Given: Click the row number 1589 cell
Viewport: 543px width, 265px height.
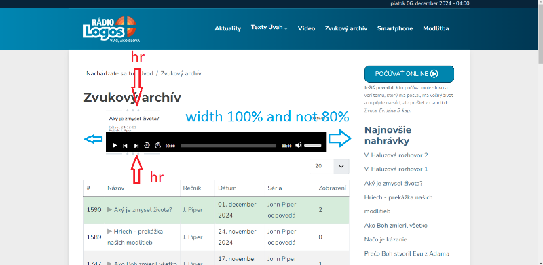Looking at the screenshot, I should [94, 237].
